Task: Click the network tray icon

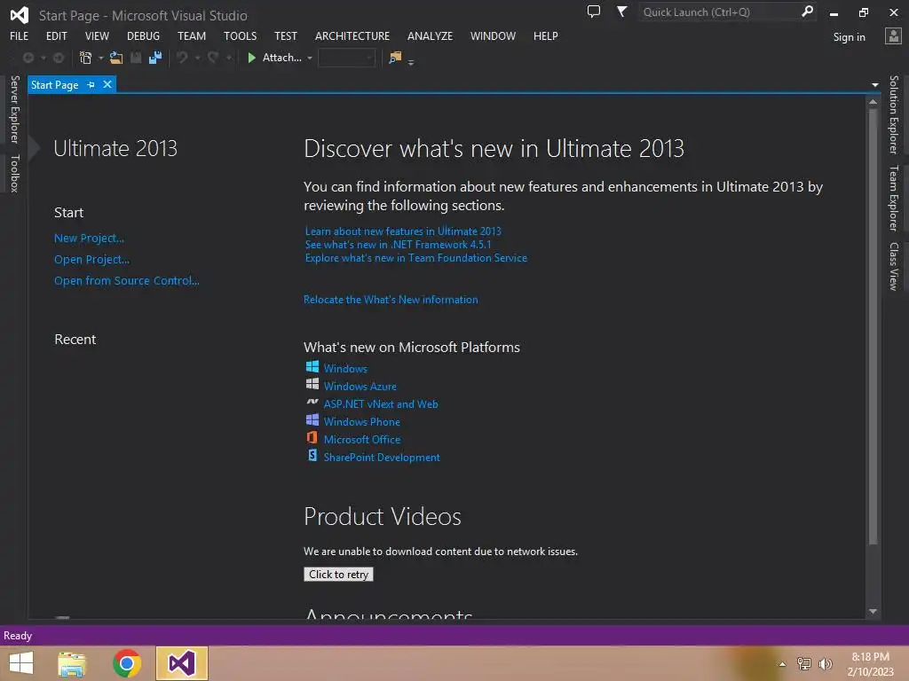Action: coord(804,664)
